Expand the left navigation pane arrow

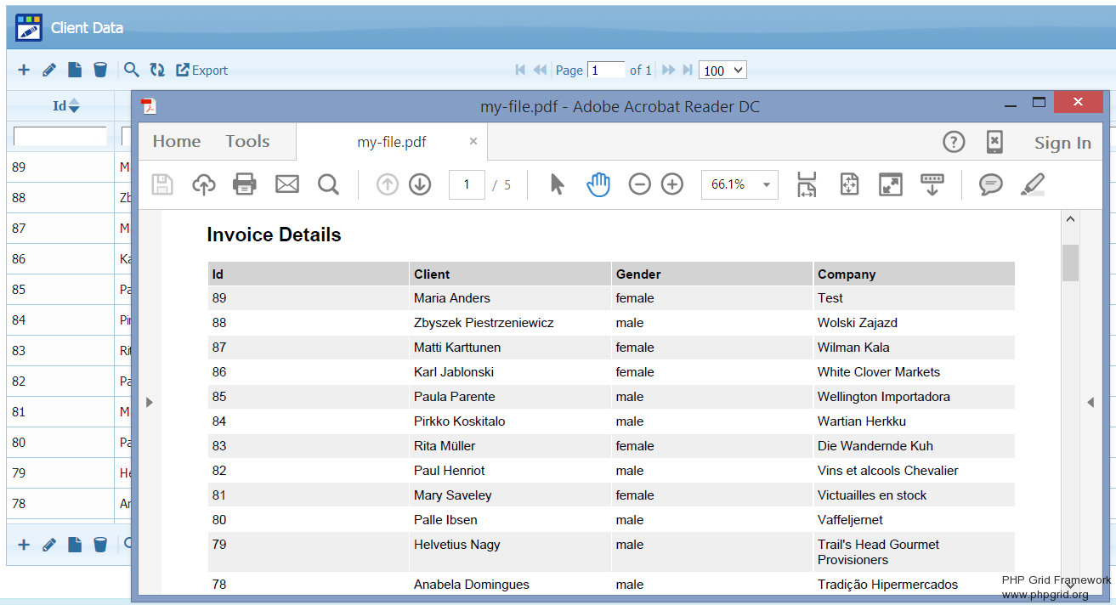(x=150, y=402)
